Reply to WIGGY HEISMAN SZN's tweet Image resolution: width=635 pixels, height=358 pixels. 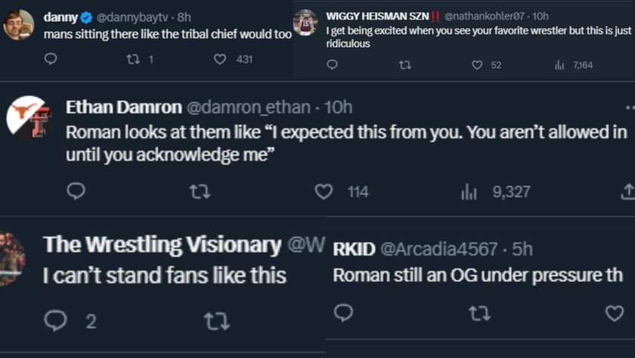click(x=332, y=65)
